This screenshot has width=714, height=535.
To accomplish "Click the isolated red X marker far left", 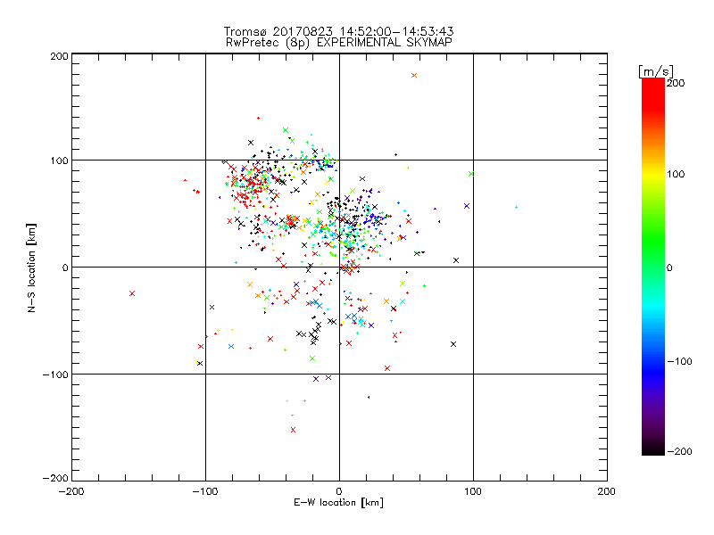I will point(132,293).
